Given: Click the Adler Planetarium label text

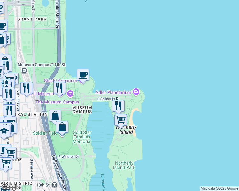Looking at the screenshot, I should coord(113,92).
